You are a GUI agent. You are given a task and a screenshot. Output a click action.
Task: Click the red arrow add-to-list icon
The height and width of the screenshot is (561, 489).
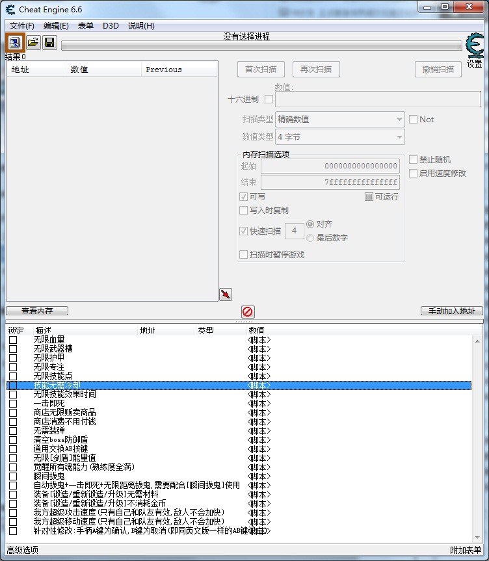tap(226, 294)
